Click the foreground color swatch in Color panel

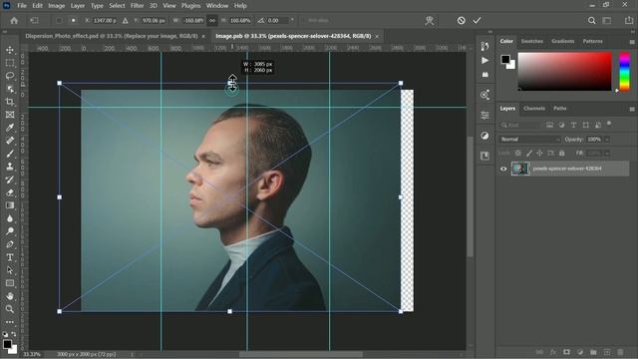coord(505,60)
